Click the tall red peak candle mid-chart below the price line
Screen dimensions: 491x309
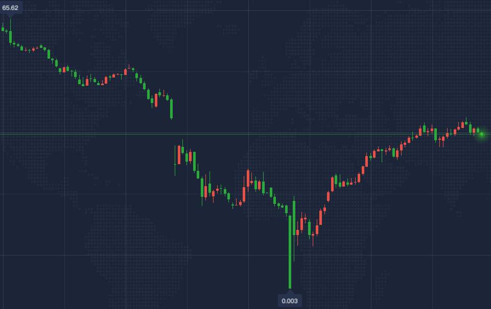tap(248, 178)
